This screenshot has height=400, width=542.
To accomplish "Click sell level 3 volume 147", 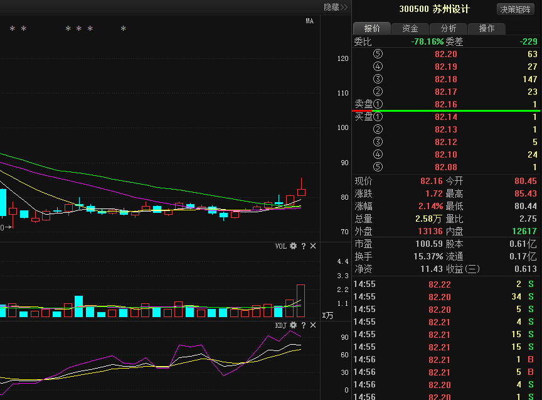I will pyautogui.click(x=530, y=79).
